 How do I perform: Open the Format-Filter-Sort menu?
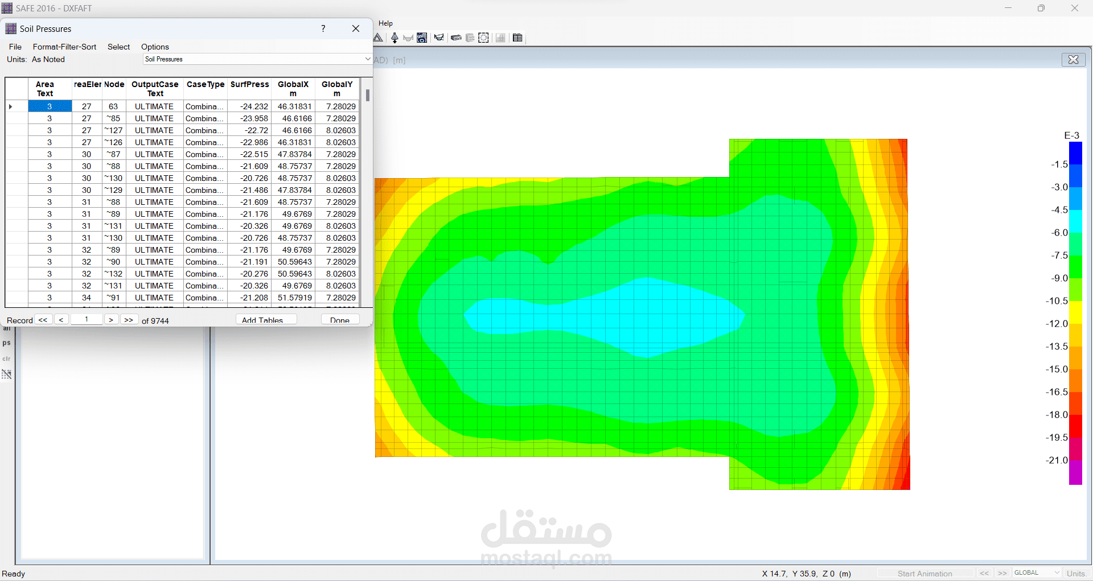[64, 47]
